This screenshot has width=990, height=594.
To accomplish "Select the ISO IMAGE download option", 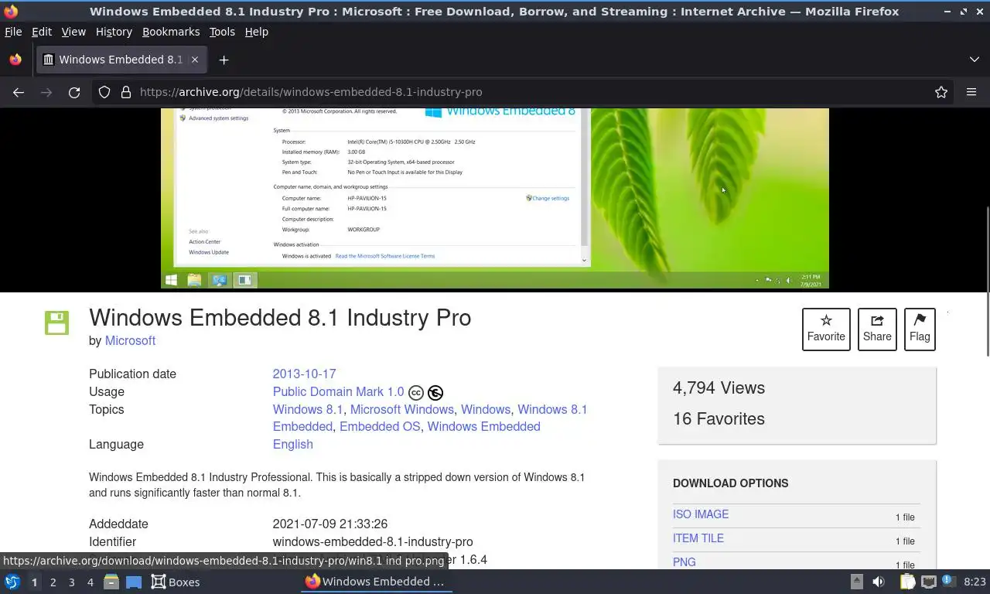I will [x=701, y=514].
